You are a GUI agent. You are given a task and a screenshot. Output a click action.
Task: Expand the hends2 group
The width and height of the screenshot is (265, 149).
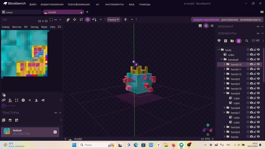(224, 84)
